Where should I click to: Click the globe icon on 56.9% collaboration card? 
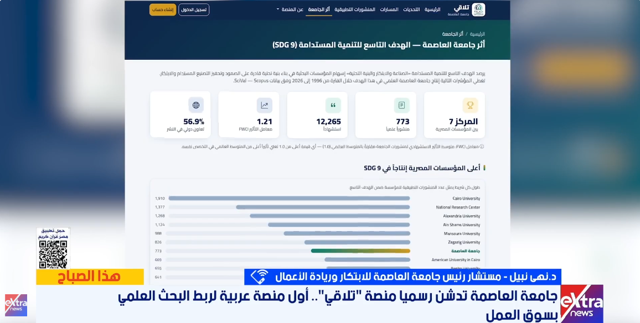point(196,105)
